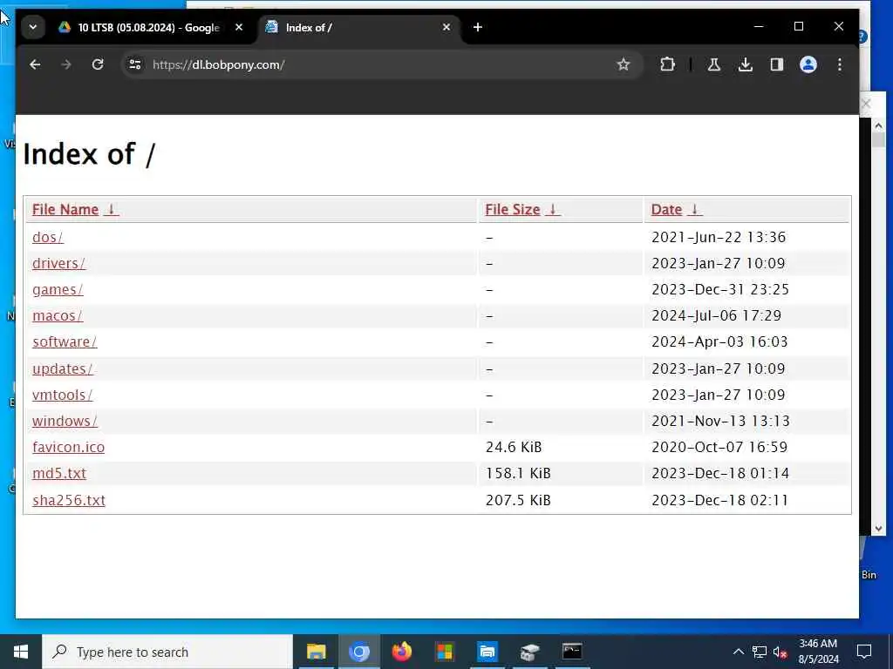Click the date 2021-Jun-22 13:36

[719, 237]
